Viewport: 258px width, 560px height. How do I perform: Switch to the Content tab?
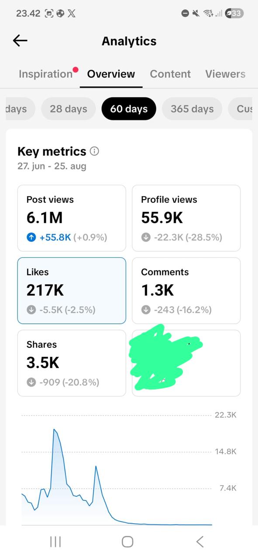click(x=170, y=74)
